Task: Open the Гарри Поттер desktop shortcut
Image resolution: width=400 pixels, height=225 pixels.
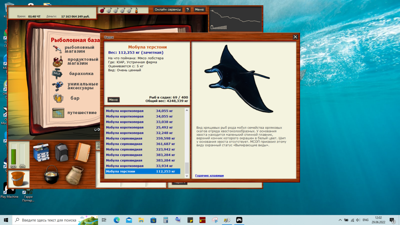Action: click(28, 195)
